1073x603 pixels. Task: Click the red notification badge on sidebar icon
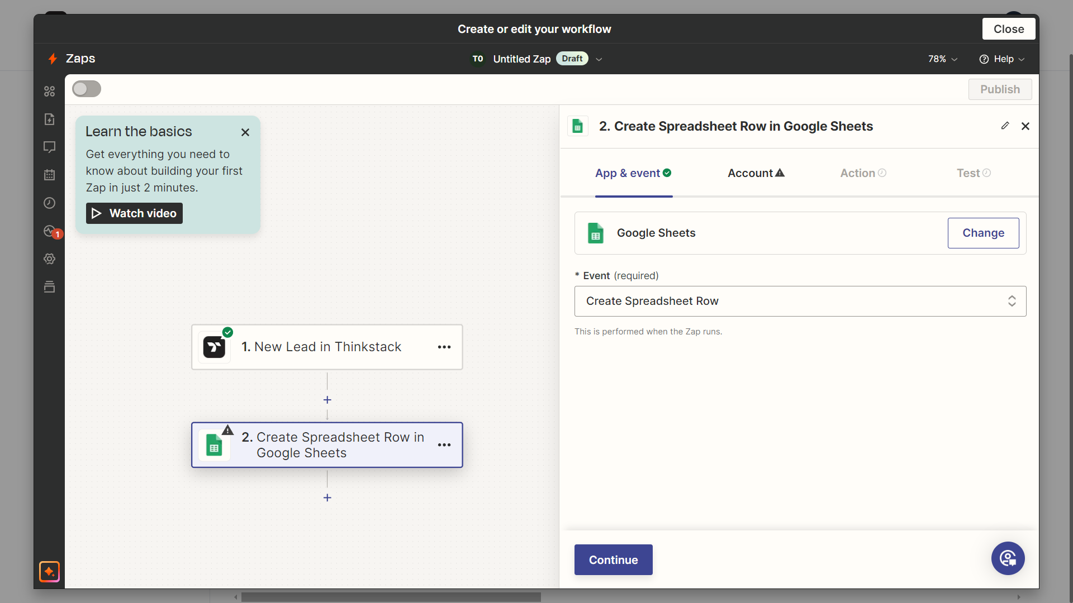coord(58,234)
